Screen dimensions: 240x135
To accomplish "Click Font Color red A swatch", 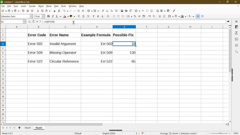I will 64,16.
